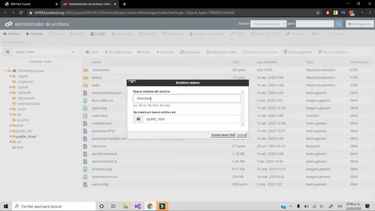
Task: Focus the search text field after 'para'
Action: (315, 23)
